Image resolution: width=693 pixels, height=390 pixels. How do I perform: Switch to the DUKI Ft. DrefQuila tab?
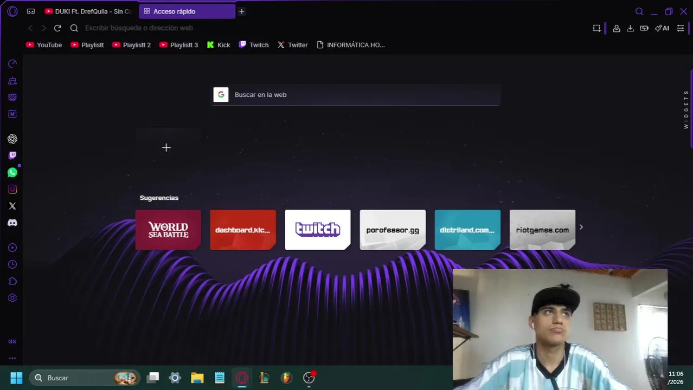point(88,11)
